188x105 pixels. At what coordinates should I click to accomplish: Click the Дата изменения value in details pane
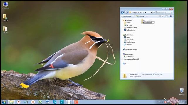tap(157, 75)
